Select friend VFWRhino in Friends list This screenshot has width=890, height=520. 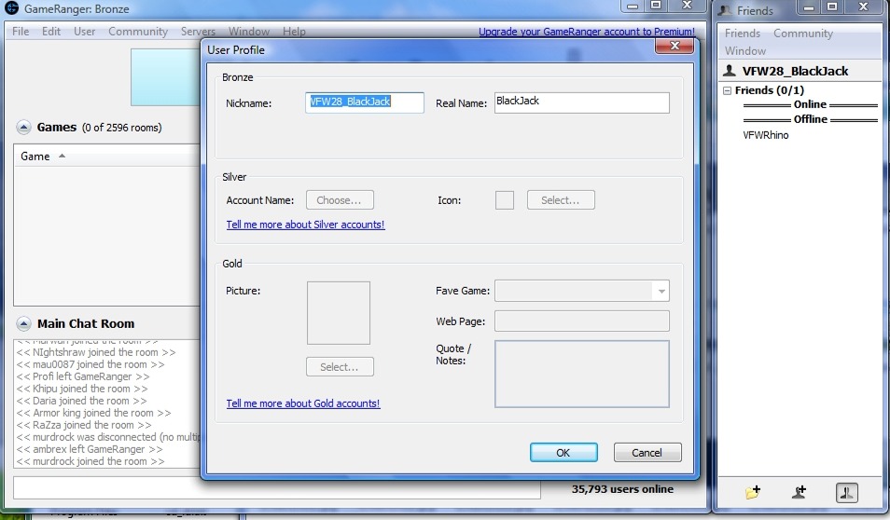766,135
